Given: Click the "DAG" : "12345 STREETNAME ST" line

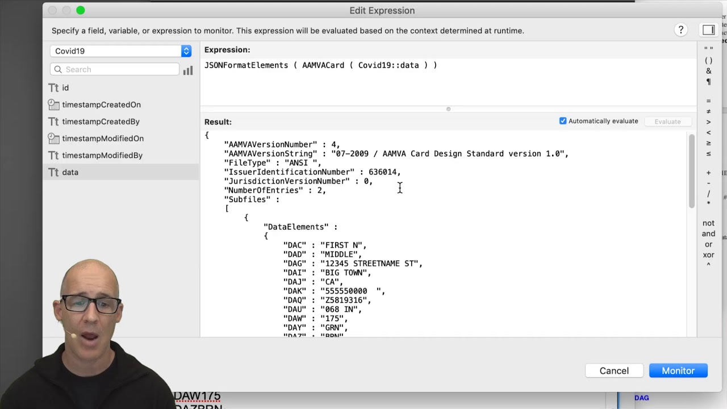Looking at the screenshot, I should (x=353, y=264).
